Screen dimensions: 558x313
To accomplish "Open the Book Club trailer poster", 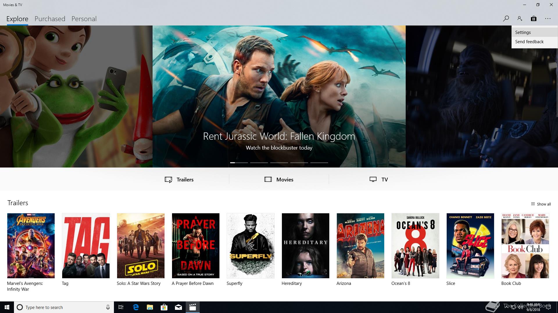I will [x=525, y=246].
